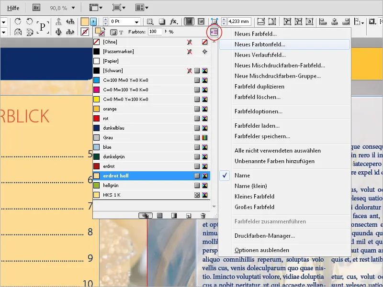The width and height of the screenshot is (383, 287).
Task: Select previous object icon
Action: tap(70, 22)
